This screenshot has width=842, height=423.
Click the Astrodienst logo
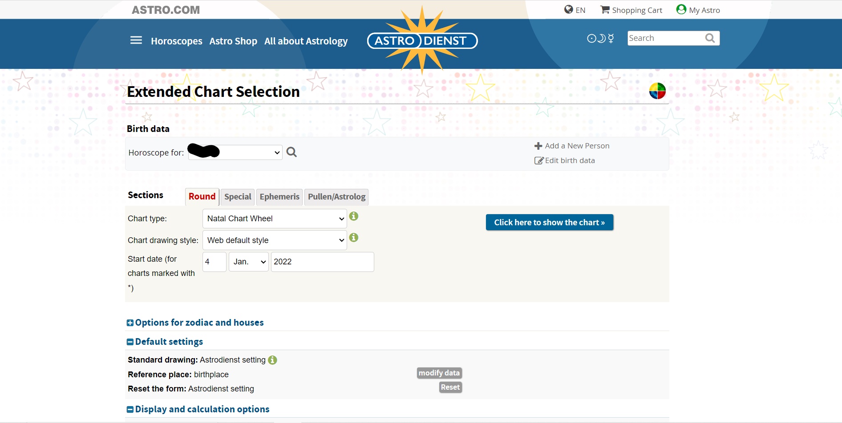point(422,40)
